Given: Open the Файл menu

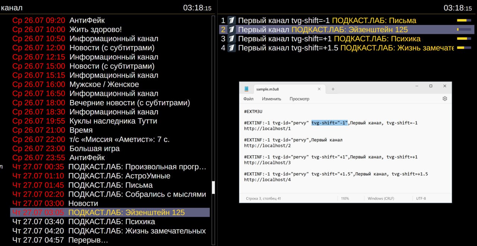Looking at the screenshot, I should click(x=248, y=99).
